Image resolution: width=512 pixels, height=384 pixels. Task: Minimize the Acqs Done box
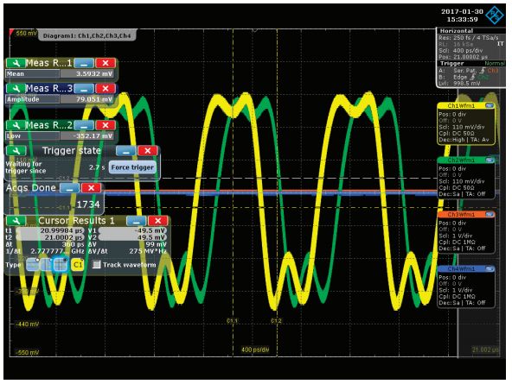coord(69,188)
